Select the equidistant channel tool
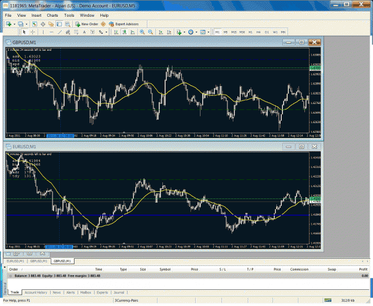The image size is (373, 306). click(68, 32)
